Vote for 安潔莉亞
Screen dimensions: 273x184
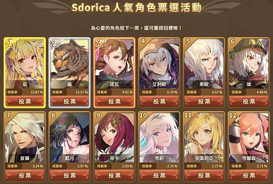(x=204, y=175)
